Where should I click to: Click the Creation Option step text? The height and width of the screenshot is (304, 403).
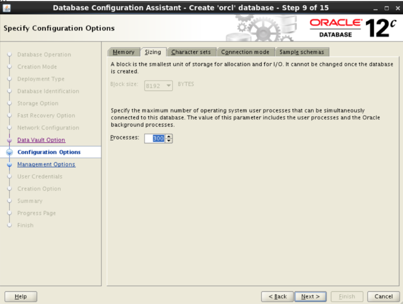pyautogui.click(x=39, y=189)
